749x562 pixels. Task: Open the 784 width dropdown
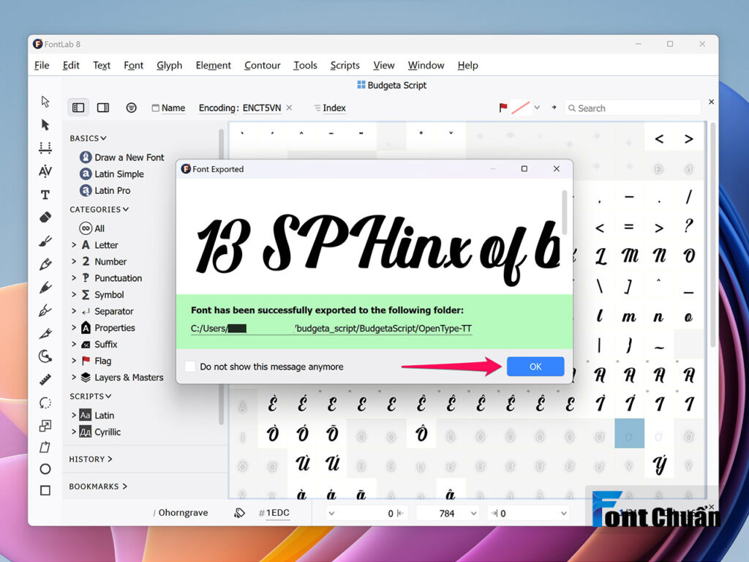click(x=473, y=513)
